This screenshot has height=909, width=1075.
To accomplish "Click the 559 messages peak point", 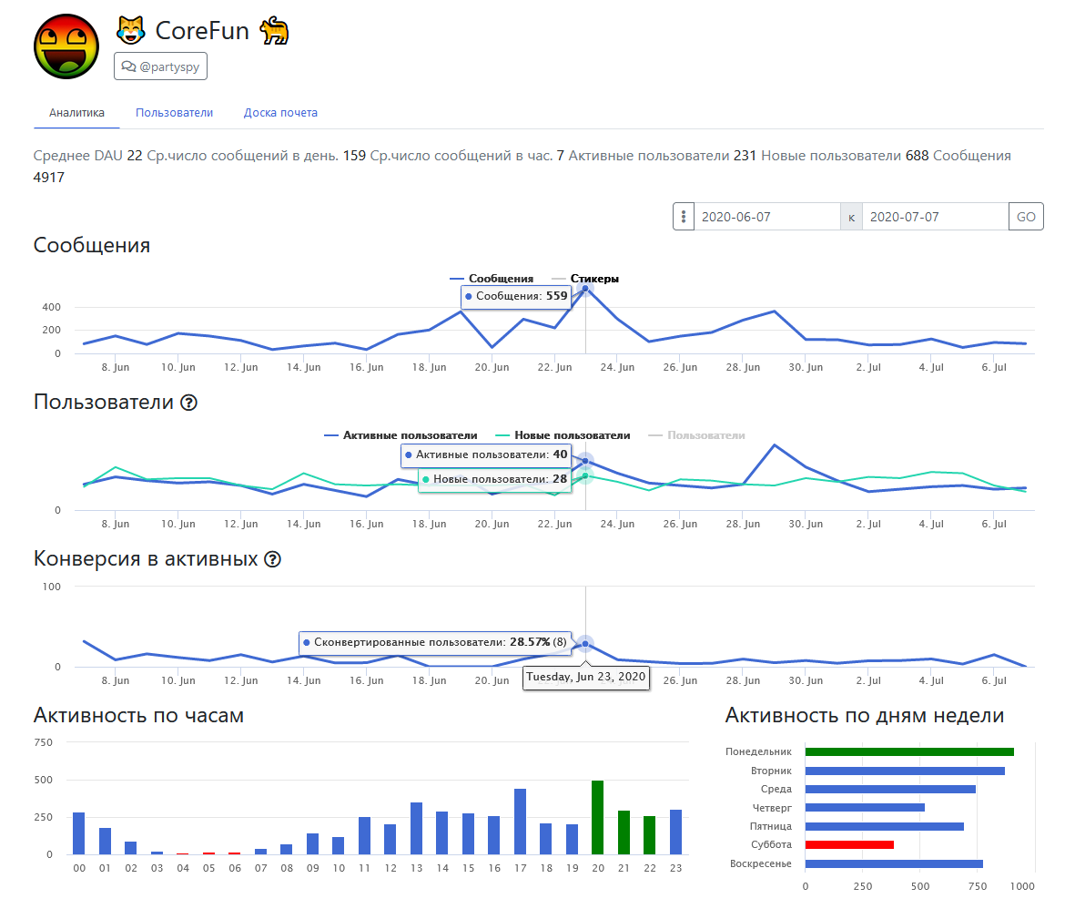I will (x=585, y=289).
